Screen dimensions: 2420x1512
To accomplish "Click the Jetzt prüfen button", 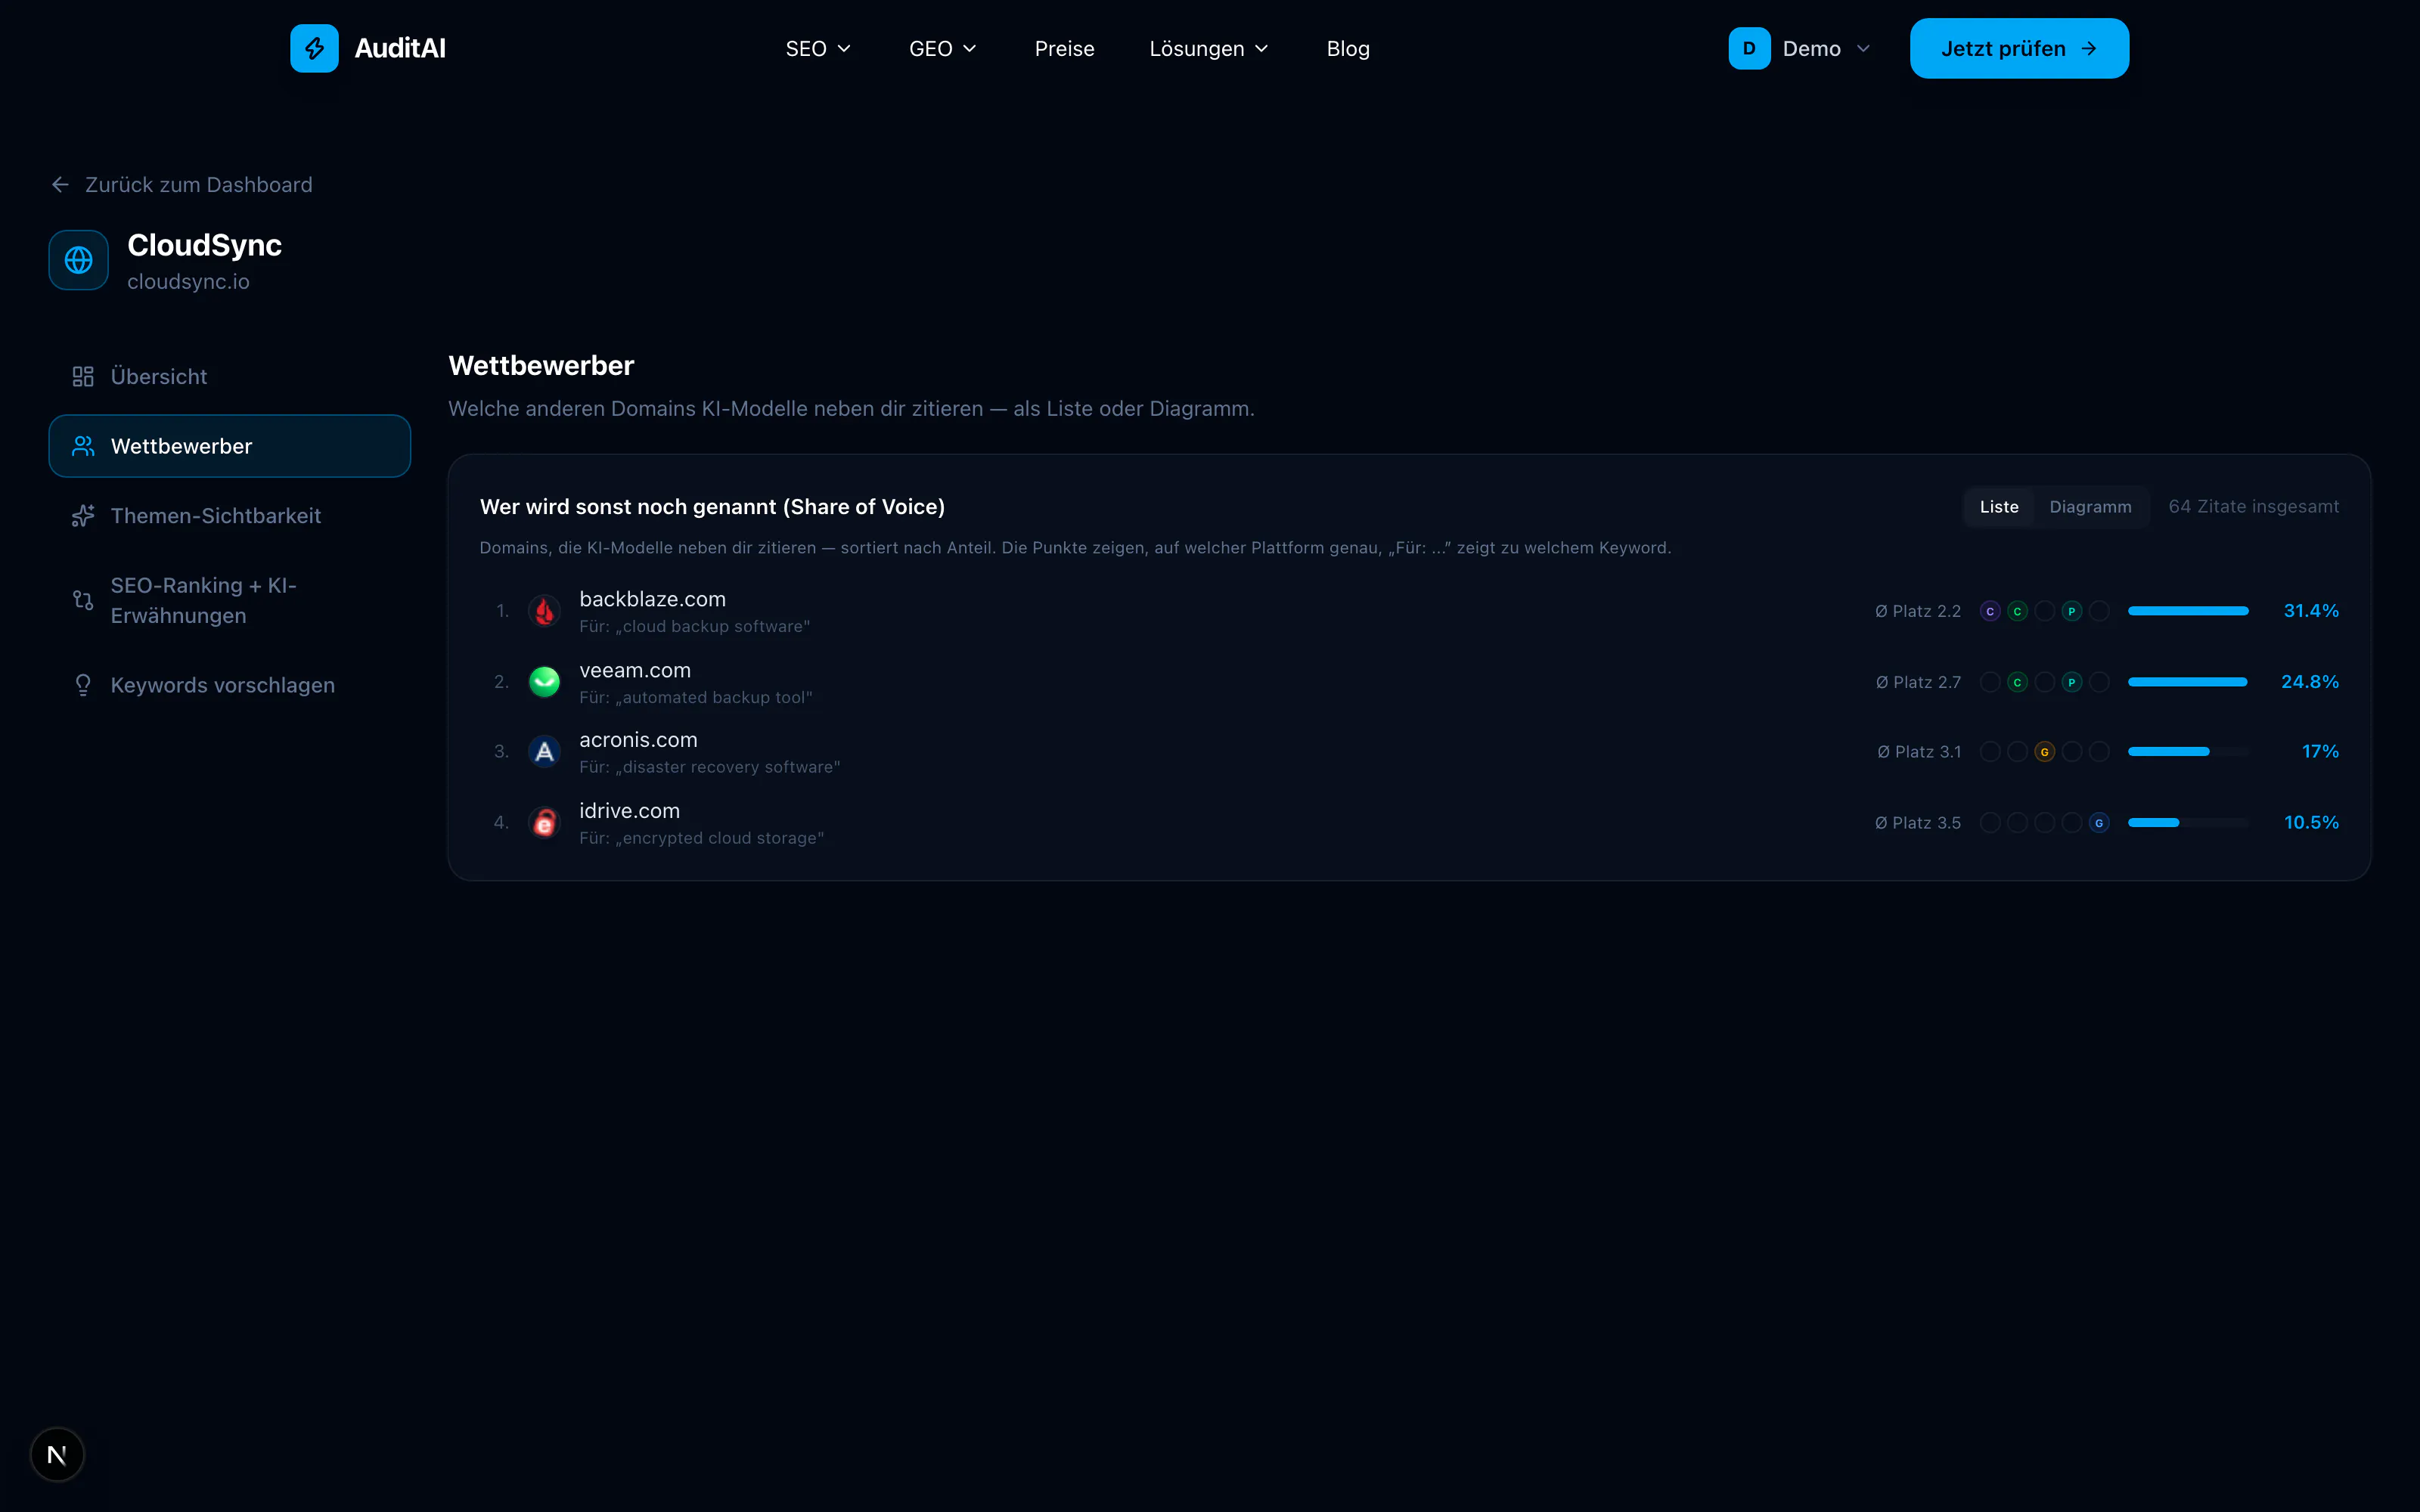I will (x=2019, y=48).
